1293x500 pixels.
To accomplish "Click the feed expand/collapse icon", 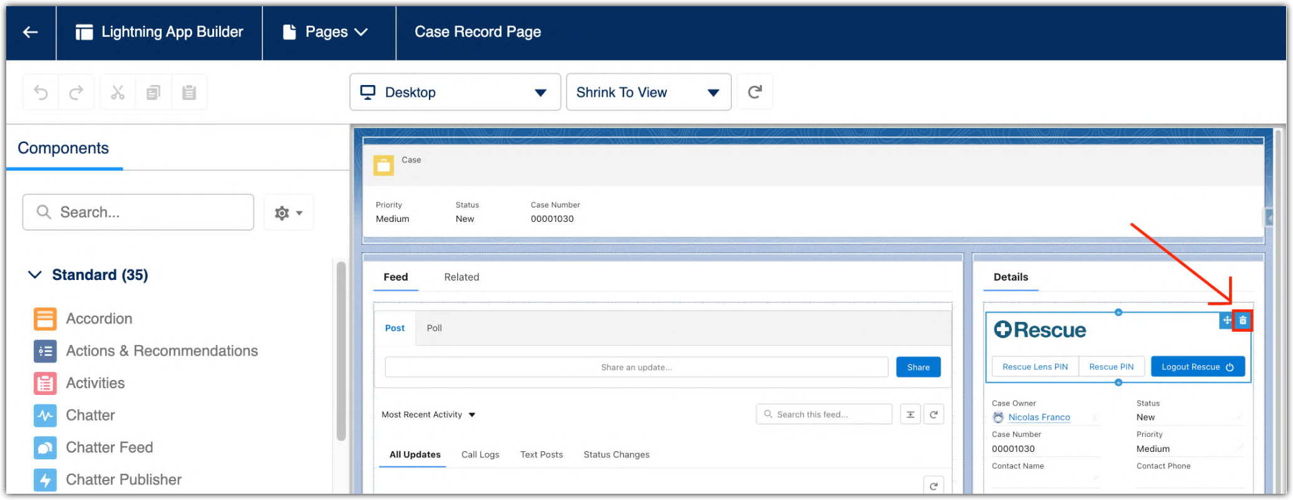I will (x=910, y=414).
